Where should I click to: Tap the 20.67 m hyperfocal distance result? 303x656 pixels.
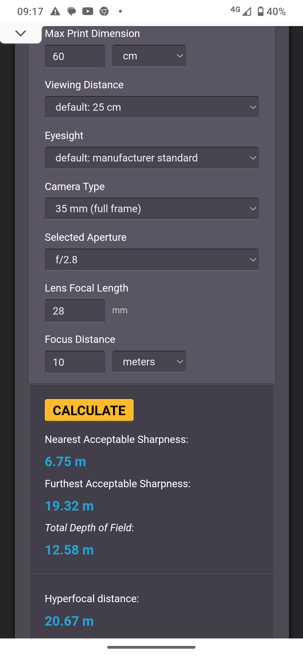click(69, 621)
